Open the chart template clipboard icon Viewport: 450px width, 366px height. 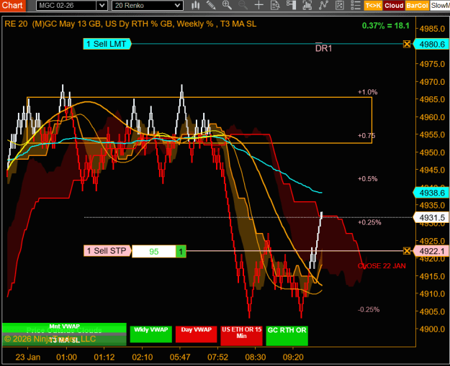point(340,5)
